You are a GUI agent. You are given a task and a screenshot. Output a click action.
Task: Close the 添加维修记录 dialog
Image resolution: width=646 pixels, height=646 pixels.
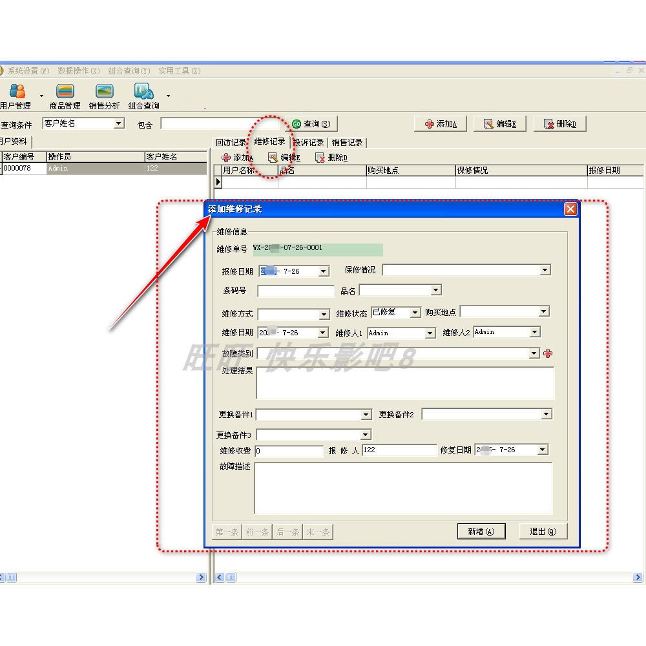point(570,209)
